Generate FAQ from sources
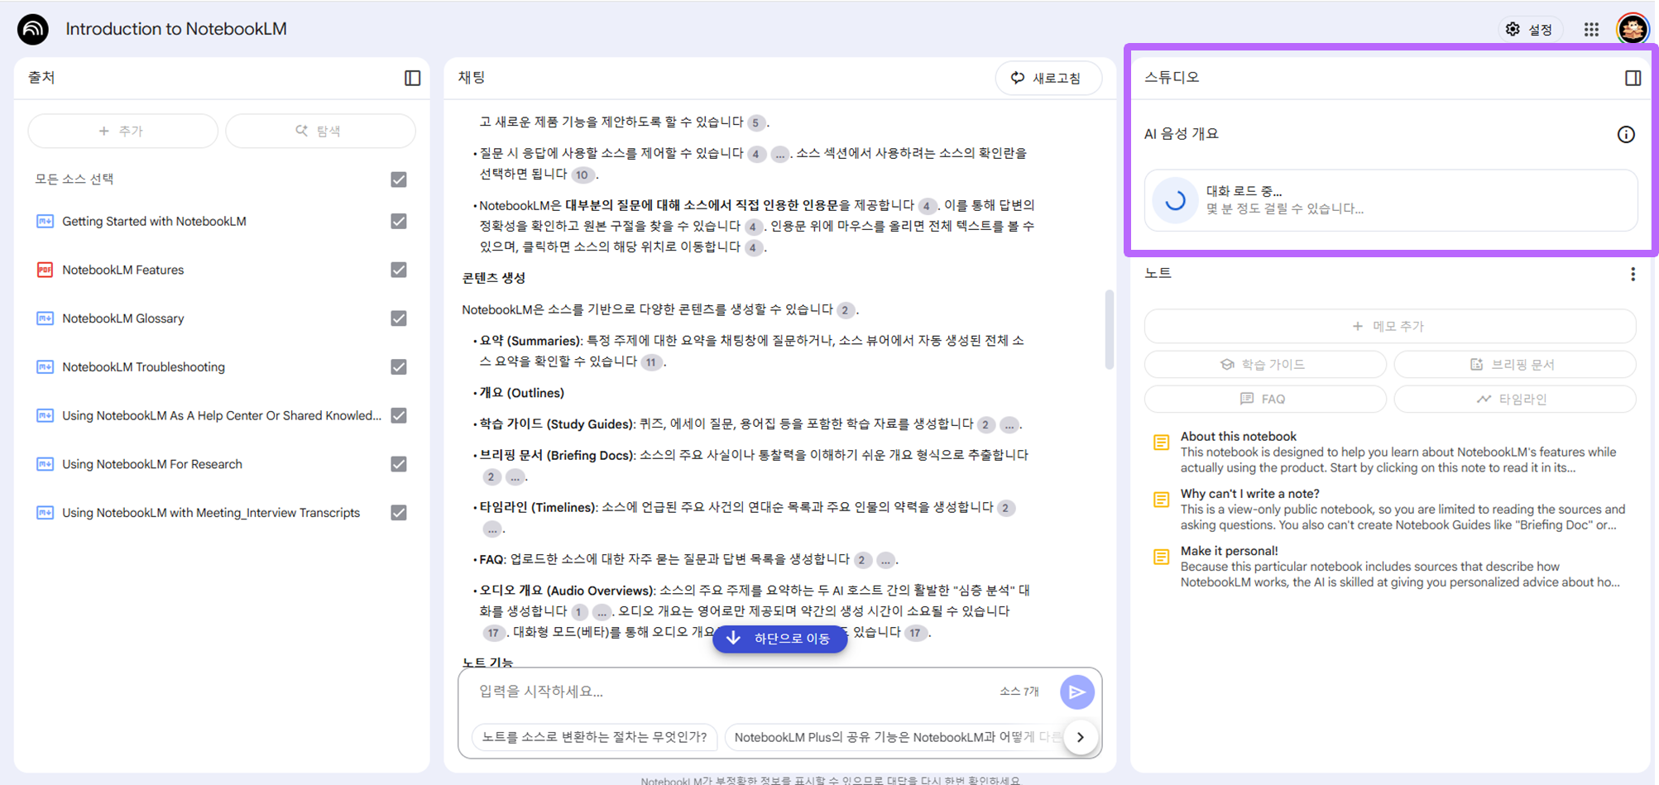Screen dimensions: 1659x785 [1265, 399]
